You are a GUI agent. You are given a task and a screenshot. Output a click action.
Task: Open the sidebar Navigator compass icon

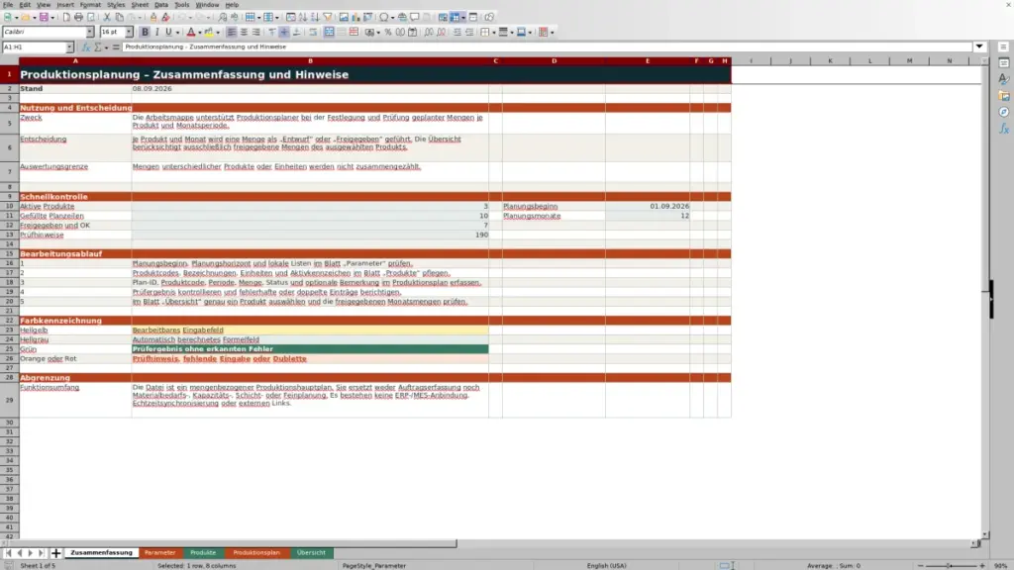[x=1004, y=112]
